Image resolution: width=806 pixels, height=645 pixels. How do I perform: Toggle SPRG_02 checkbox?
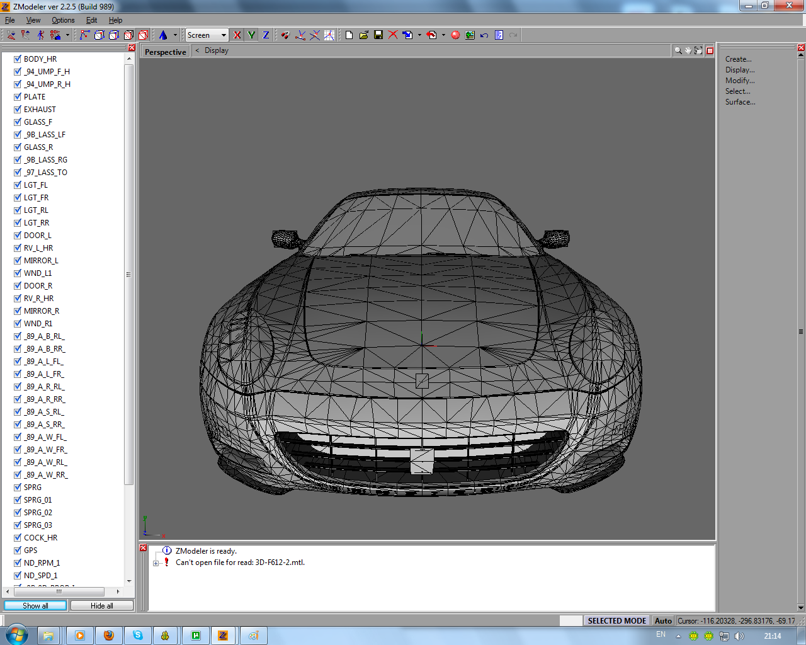coord(18,512)
